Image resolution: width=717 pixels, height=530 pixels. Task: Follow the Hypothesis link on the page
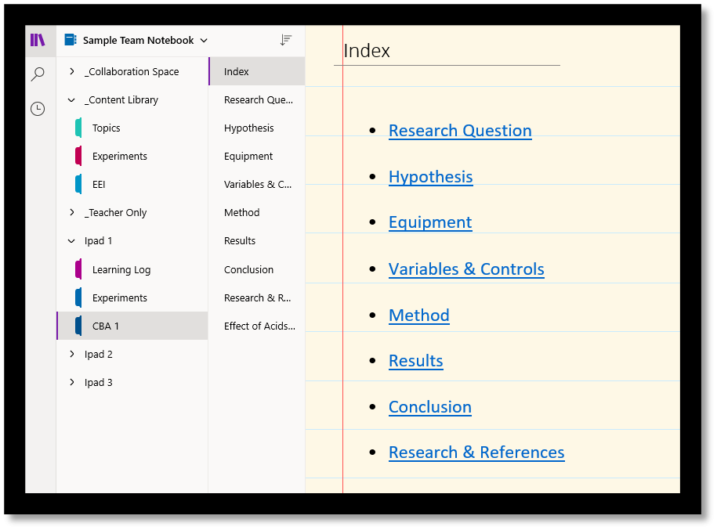(431, 177)
